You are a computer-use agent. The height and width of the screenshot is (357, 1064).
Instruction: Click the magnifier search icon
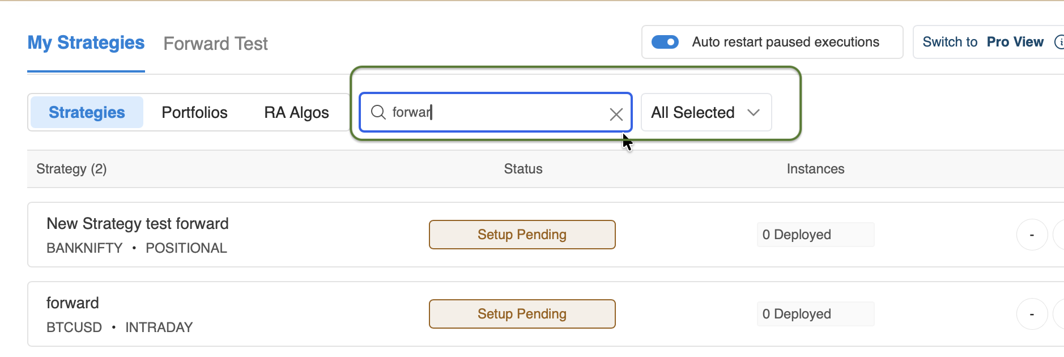click(x=378, y=112)
